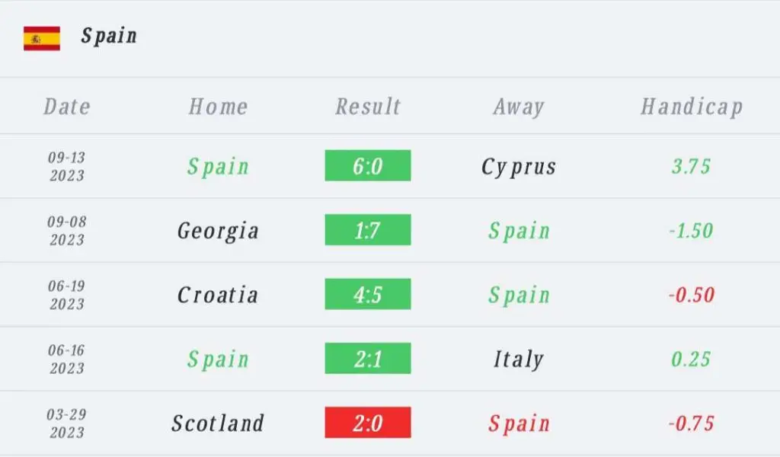The image size is (780, 457).
Task: Click the Italy team name
Action: pyautogui.click(x=519, y=360)
